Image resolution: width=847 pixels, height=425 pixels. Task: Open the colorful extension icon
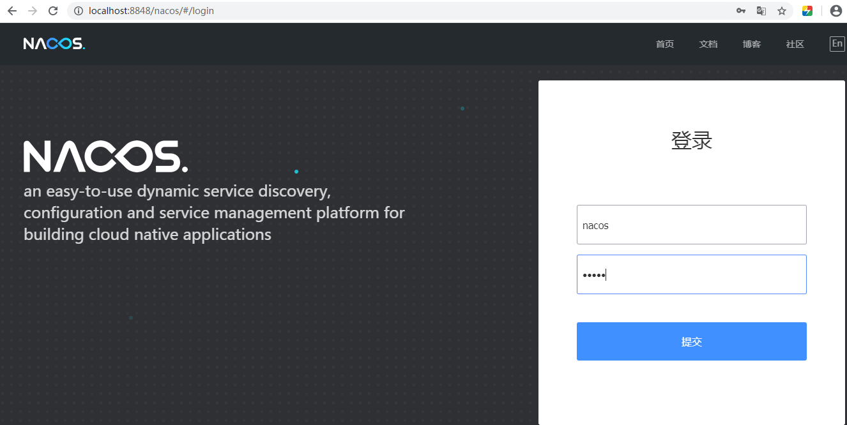tap(807, 11)
